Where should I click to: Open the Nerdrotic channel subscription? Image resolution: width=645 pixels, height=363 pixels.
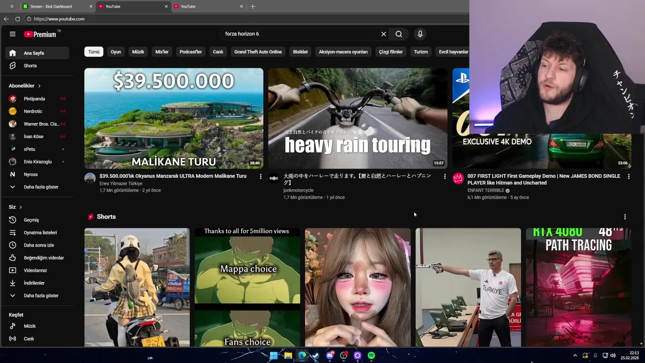coord(37,111)
